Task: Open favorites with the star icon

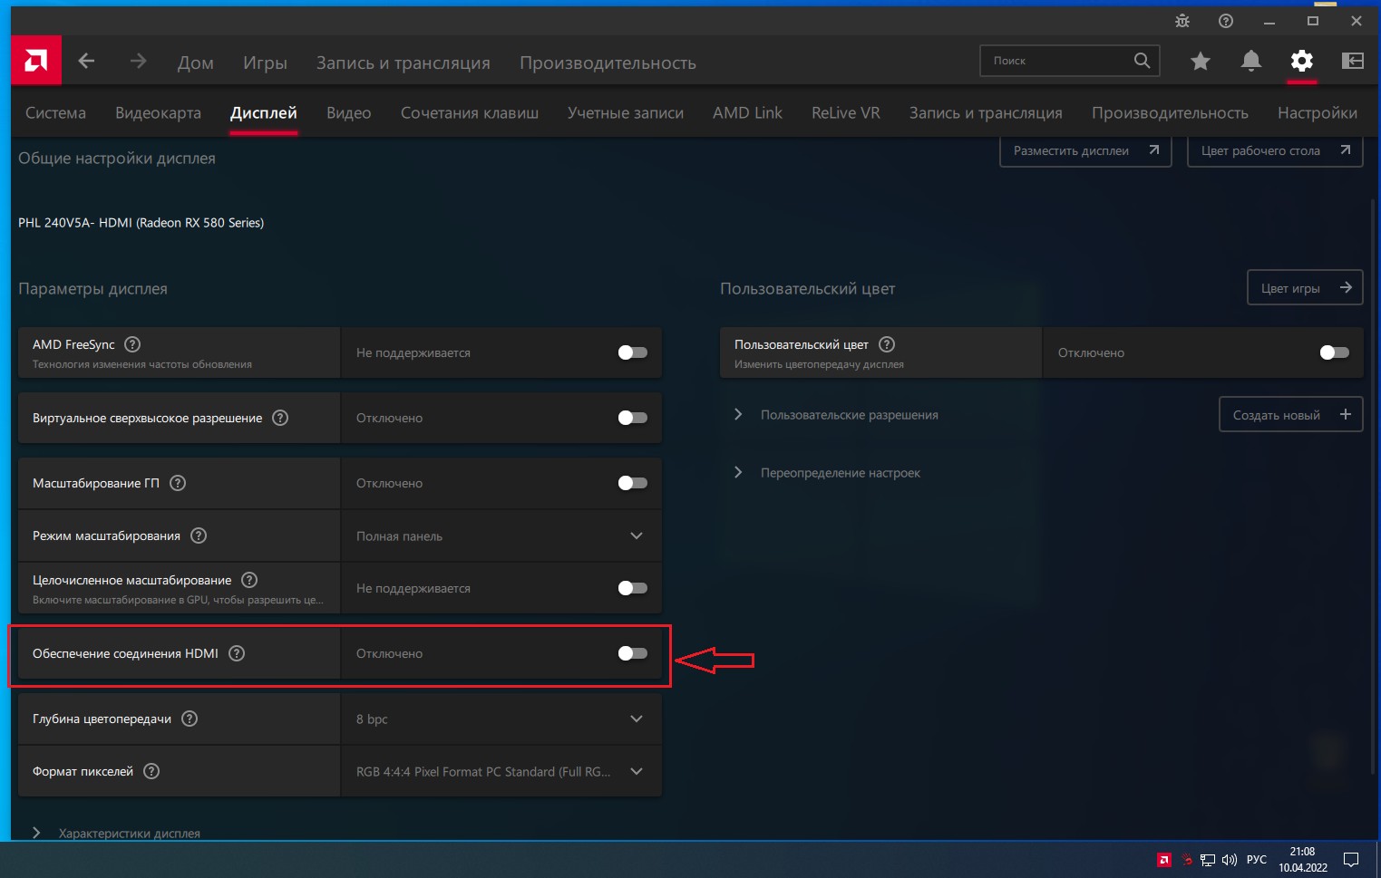Action: (1201, 61)
